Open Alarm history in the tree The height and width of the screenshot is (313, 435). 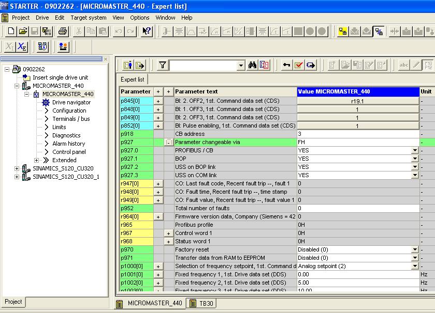pyautogui.click(x=68, y=144)
